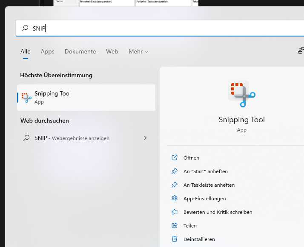
Task: Click the Höchste Übereinstimmung heading
Action: click(56, 75)
